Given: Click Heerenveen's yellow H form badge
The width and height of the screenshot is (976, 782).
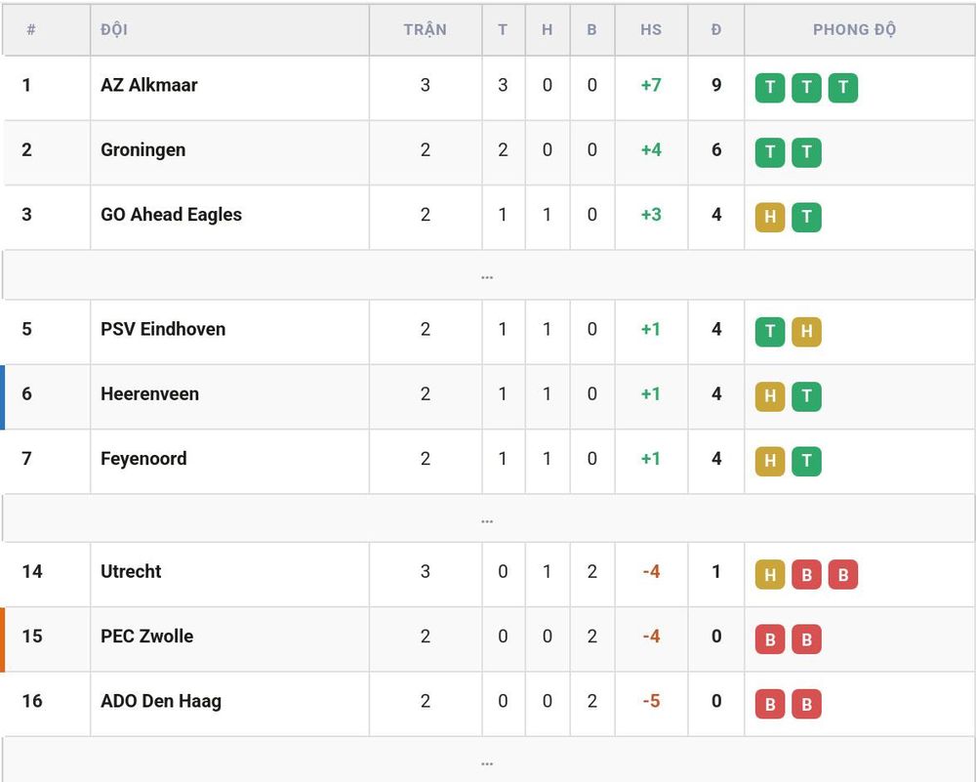Looking at the screenshot, I should tap(770, 396).
